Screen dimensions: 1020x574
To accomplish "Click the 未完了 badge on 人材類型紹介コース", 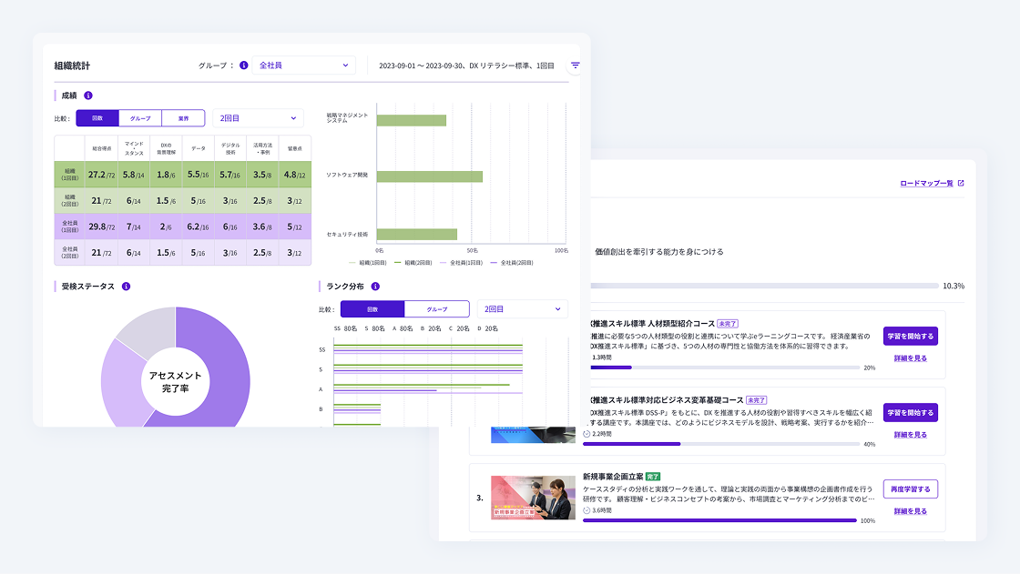I will pyautogui.click(x=728, y=324).
